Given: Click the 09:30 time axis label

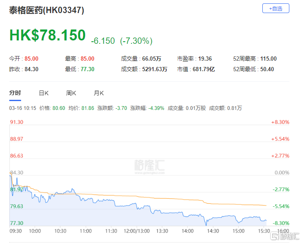Looking at the screenshot, I should (16, 231).
